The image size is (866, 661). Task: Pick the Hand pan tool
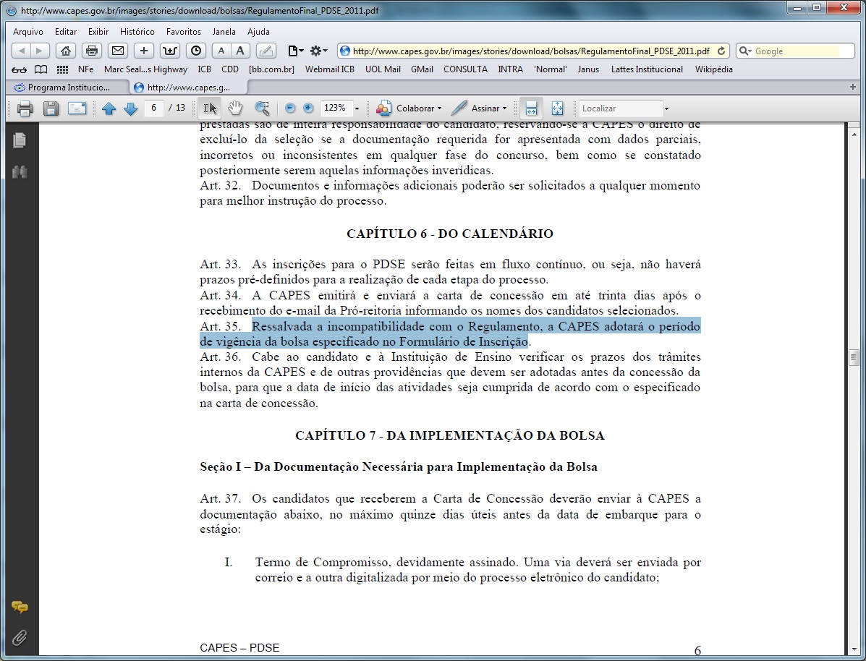(235, 108)
